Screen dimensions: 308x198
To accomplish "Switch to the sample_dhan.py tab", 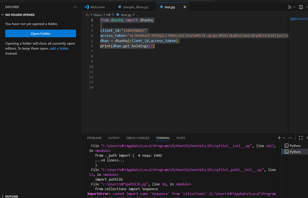I will 135,8.
